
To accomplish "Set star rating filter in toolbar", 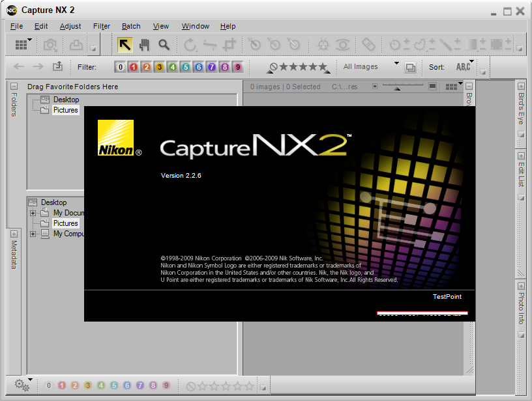I will point(298,67).
